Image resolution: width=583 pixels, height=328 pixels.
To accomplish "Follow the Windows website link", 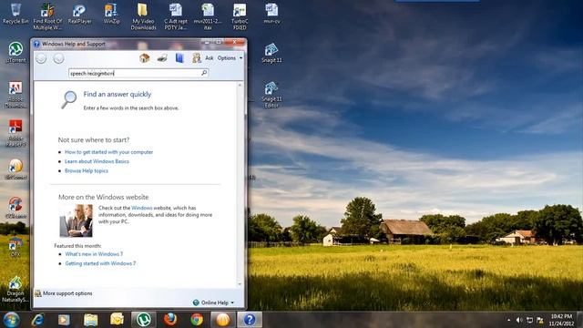I will pos(142,208).
